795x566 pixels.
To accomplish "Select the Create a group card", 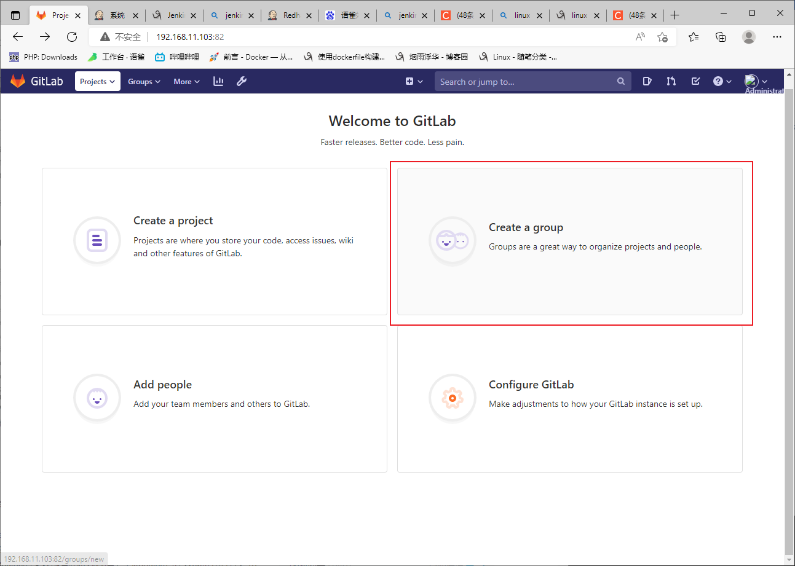I will click(x=570, y=242).
